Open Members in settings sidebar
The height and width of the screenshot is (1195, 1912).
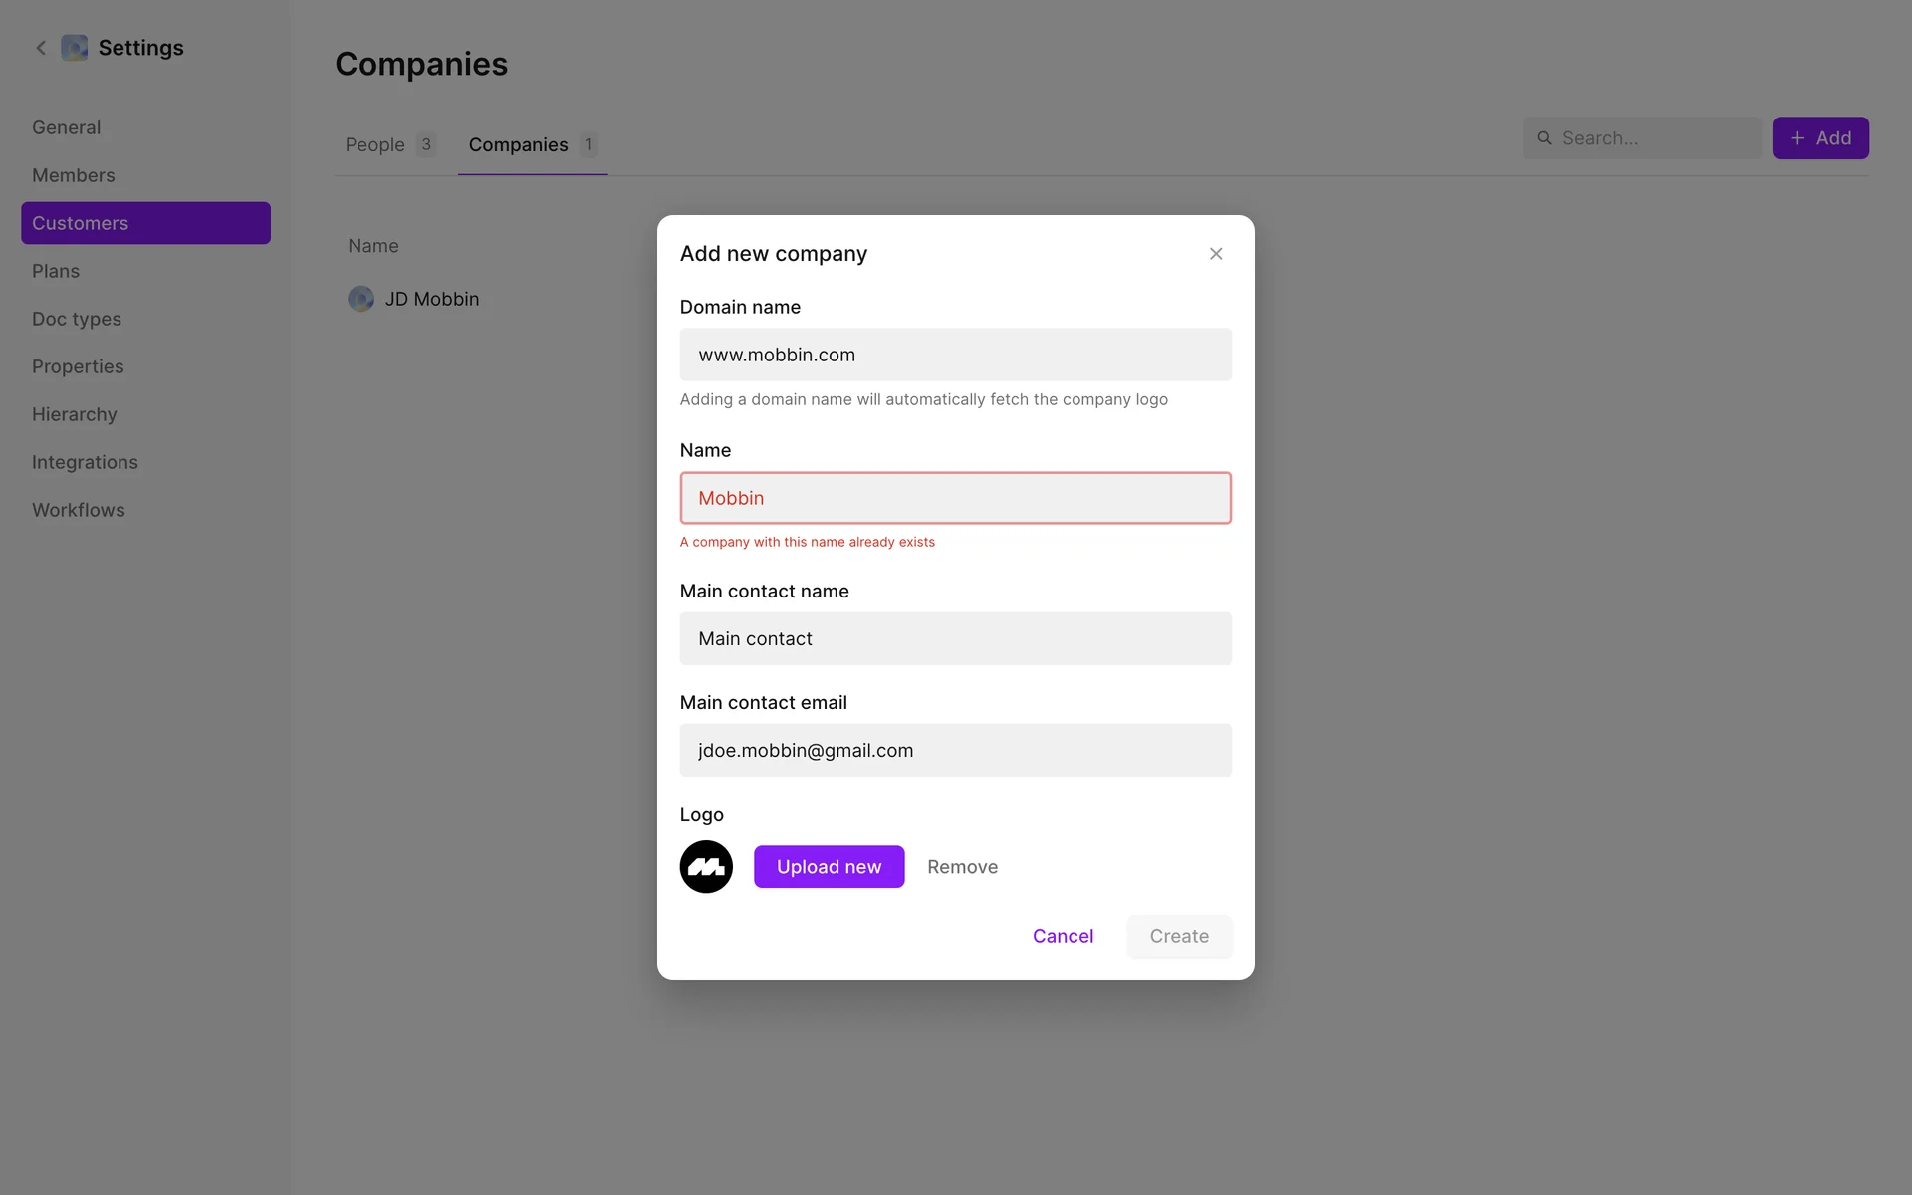[x=74, y=175]
